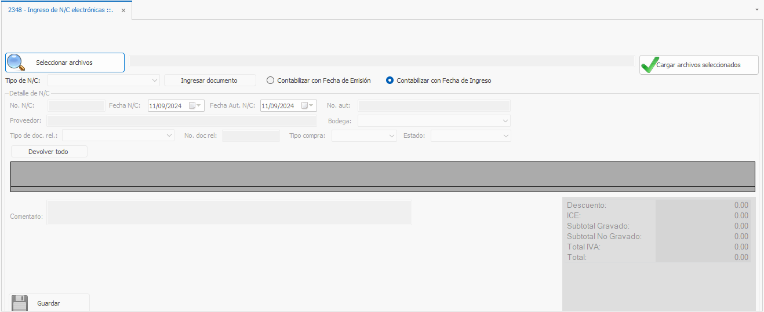Click the floppy disk Guardar icon
The image size is (764, 312).
[20, 303]
